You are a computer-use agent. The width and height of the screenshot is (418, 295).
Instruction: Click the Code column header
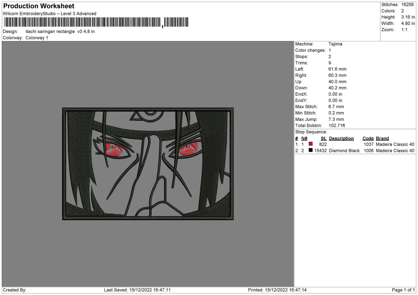[368, 138]
